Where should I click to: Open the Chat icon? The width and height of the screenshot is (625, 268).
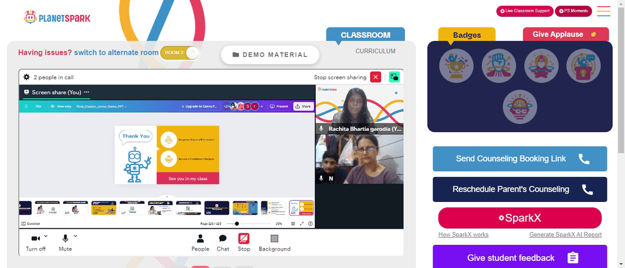point(223,239)
